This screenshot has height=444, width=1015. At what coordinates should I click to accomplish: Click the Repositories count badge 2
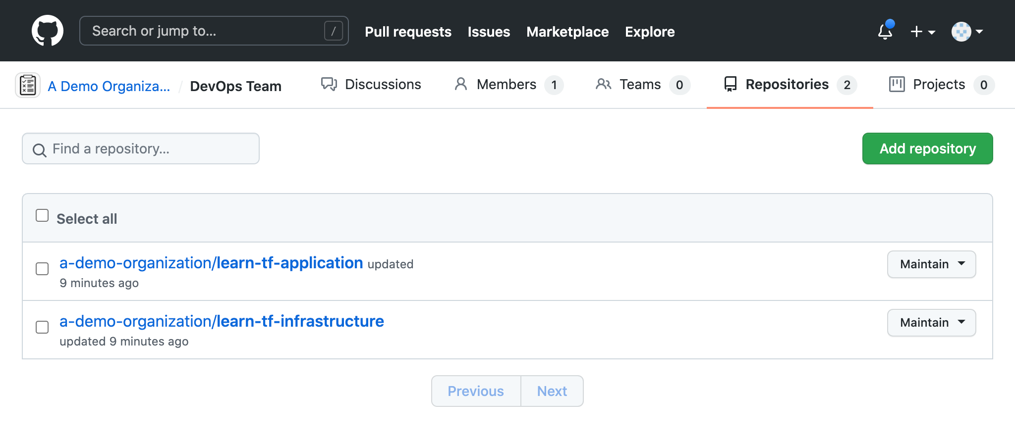coord(847,85)
